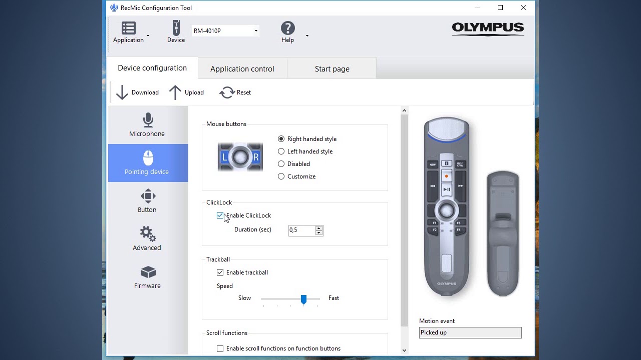
Task: Toggle the Enable trackball checkbox
Action: click(220, 272)
